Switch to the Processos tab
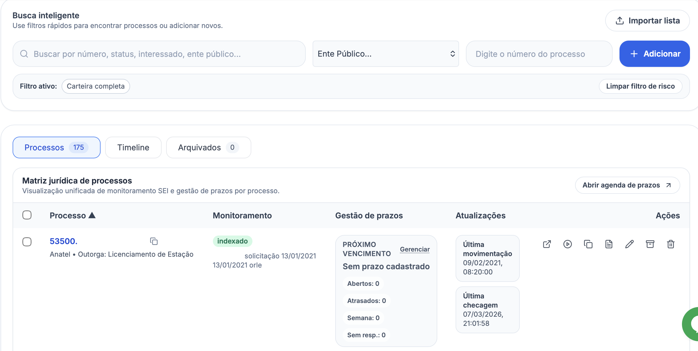Screen dimensions: 698x351 [56, 147]
